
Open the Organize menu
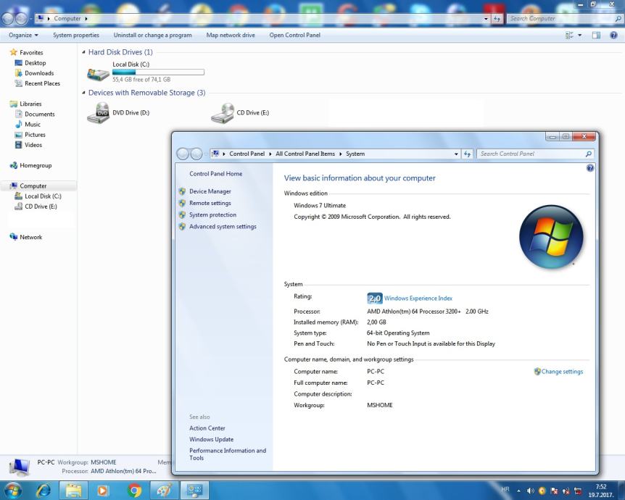click(23, 35)
